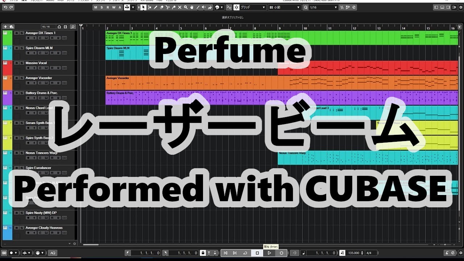Select the Nexus Trancers Warp clip
This screenshot has height=261, width=464.
[x=368, y=158]
